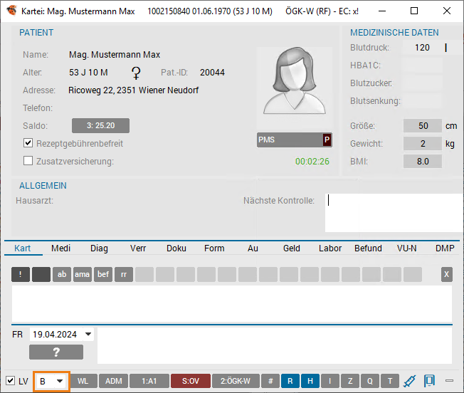Click the ladybug app icon in title bar
This screenshot has height=393, width=464.
click(12, 11)
